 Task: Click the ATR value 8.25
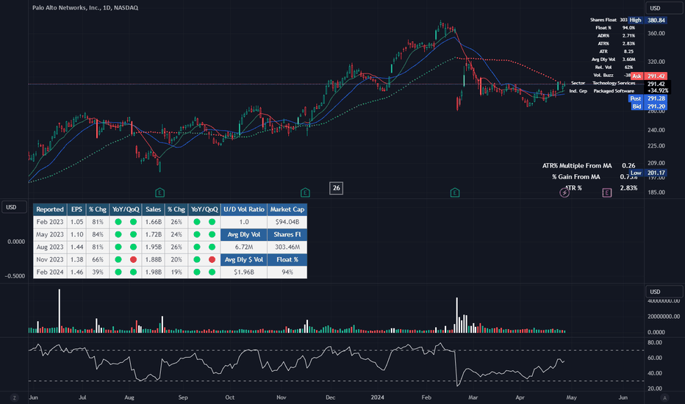point(628,51)
